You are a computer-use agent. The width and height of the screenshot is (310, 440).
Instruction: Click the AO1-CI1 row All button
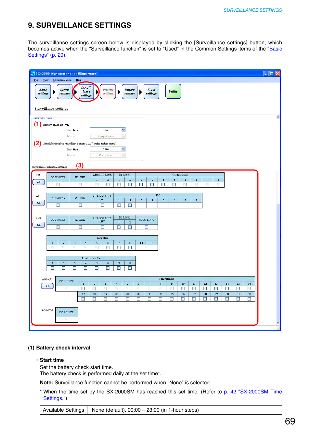(x=47, y=286)
